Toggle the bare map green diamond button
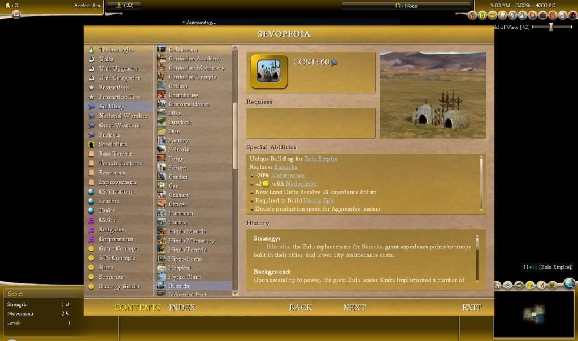 click(x=519, y=285)
